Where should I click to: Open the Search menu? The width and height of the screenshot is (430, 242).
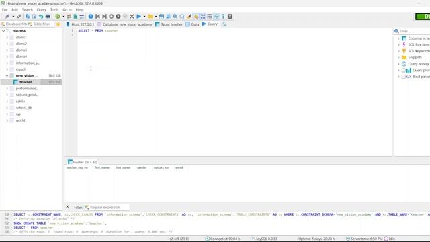pos(28,10)
